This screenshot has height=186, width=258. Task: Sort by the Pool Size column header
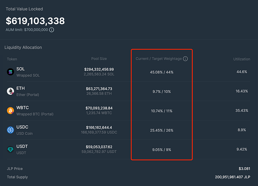click(100, 59)
